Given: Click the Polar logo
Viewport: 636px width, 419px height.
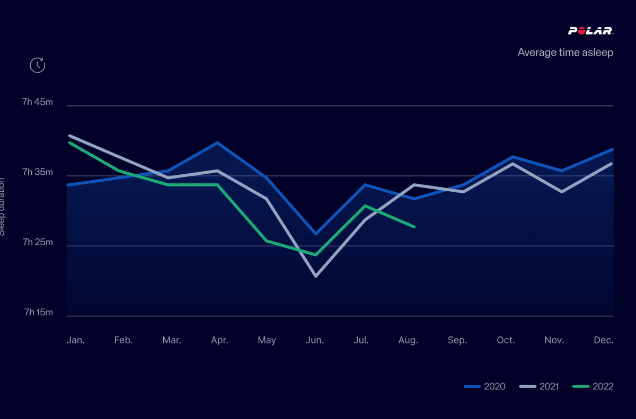Looking at the screenshot, I should pos(590,31).
